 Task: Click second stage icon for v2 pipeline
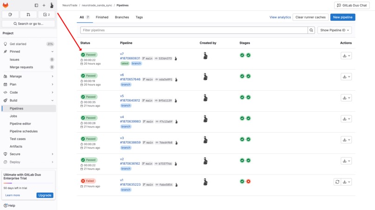(248, 160)
